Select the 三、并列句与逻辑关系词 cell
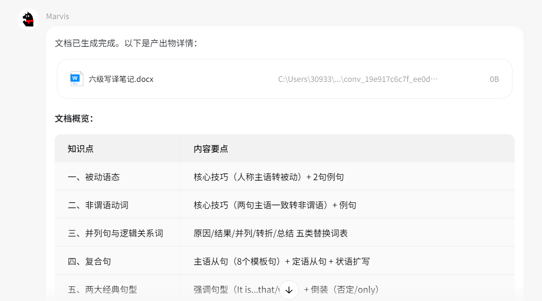Viewport: 542px width, 301px height. pos(118,233)
